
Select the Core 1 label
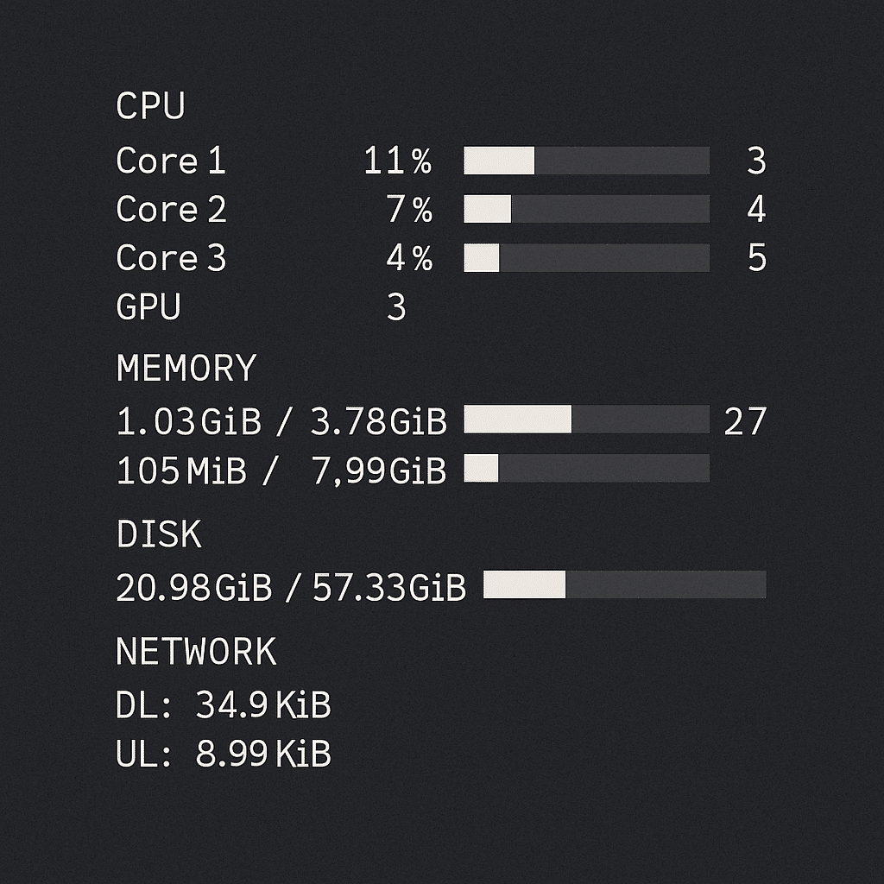tap(171, 161)
